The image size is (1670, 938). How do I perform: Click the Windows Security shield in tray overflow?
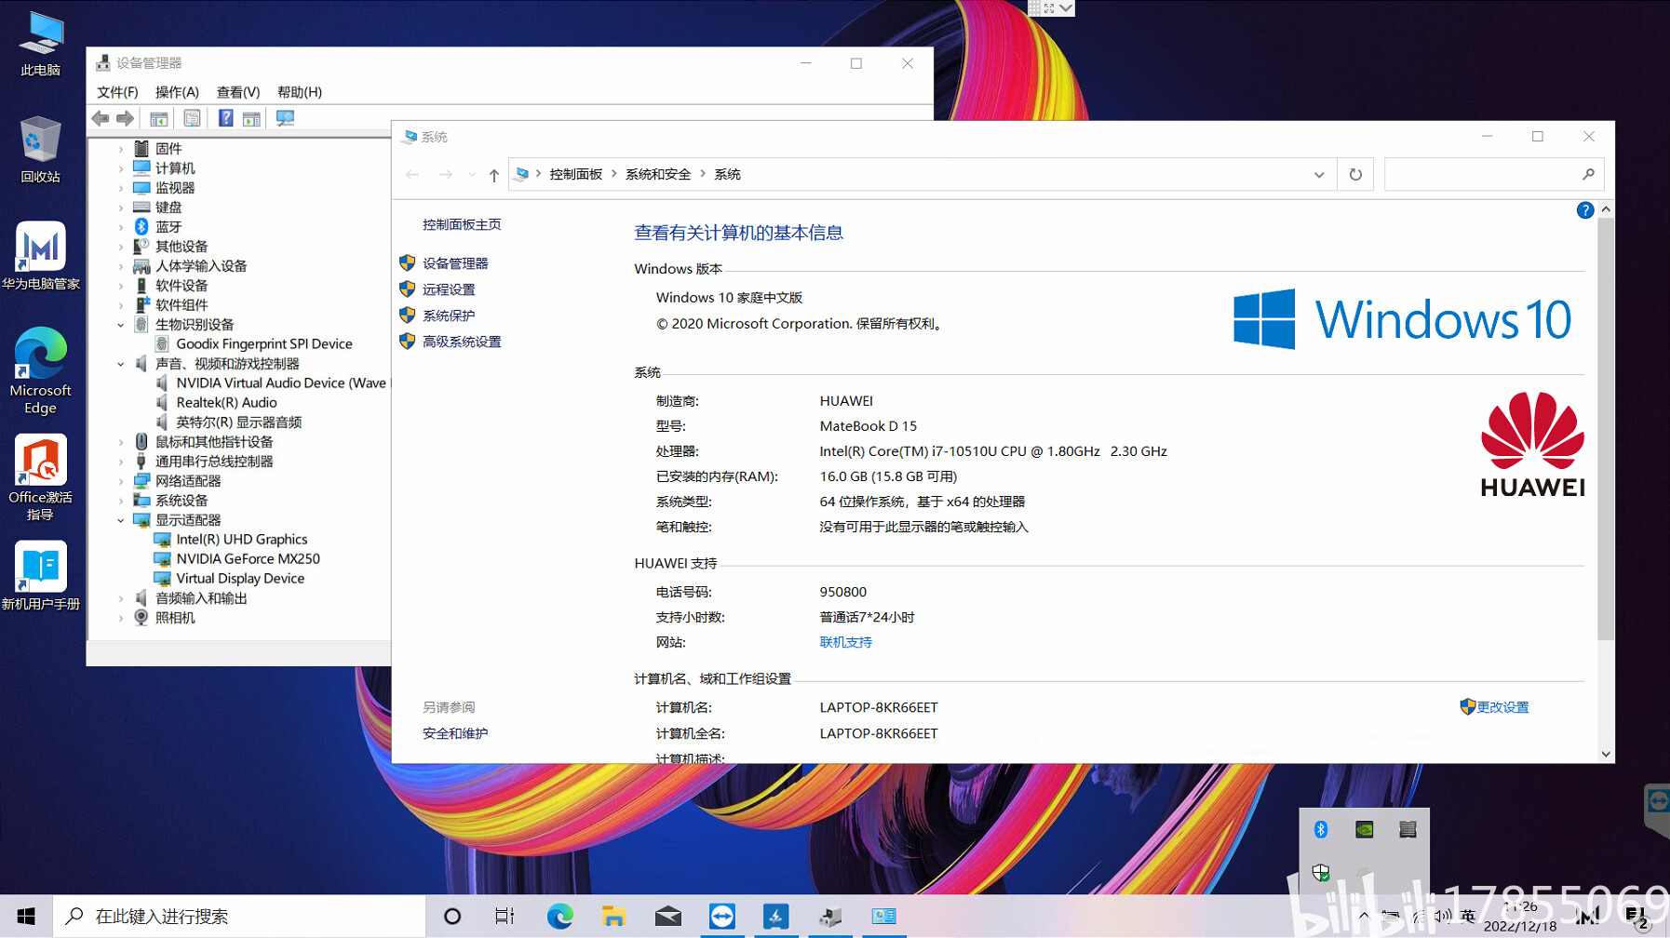tap(1321, 872)
